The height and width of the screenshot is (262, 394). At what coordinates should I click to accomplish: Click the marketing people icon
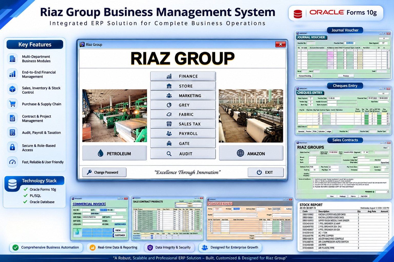pyautogui.click(x=169, y=95)
